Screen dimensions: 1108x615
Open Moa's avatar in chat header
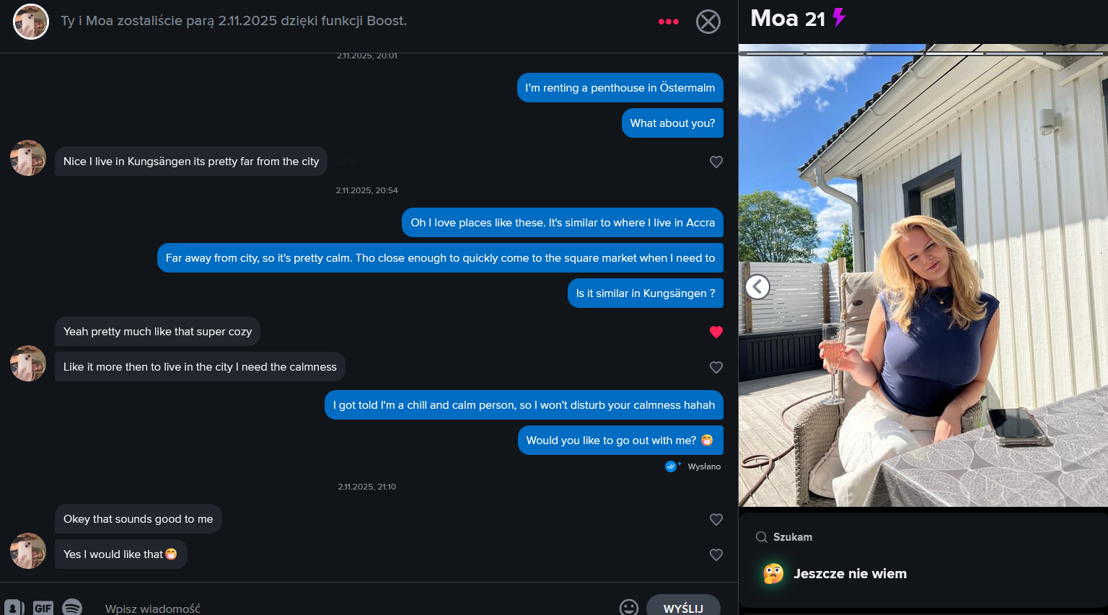click(31, 22)
